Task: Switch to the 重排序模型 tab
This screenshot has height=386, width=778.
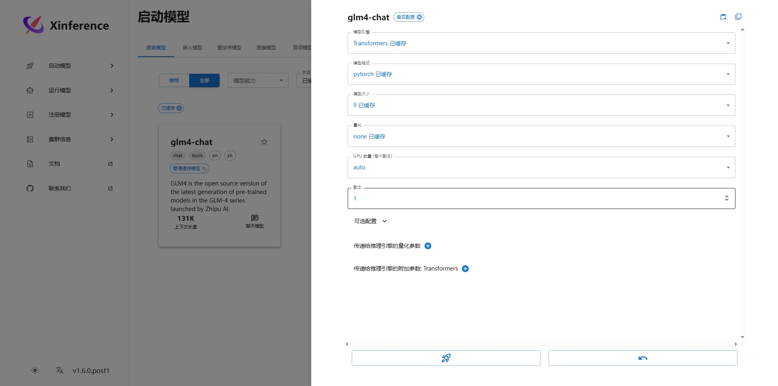Action: click(229, 47)
